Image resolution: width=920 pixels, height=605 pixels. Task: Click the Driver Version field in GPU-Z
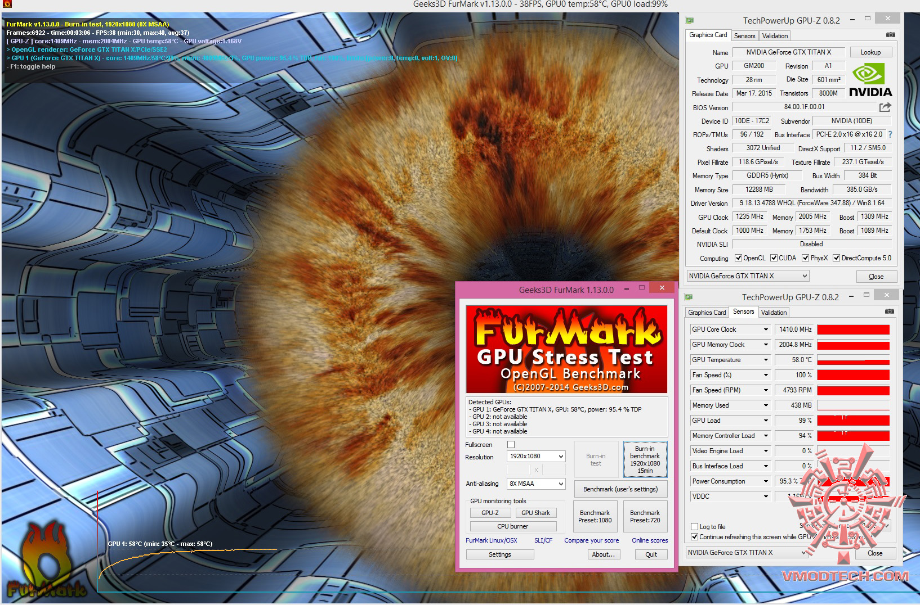[x=812, y=203]
